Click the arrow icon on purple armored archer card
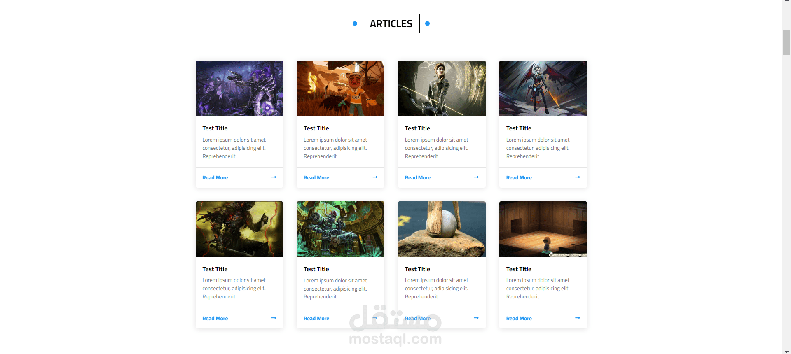791x354 pixels. [x=274, y=177]
